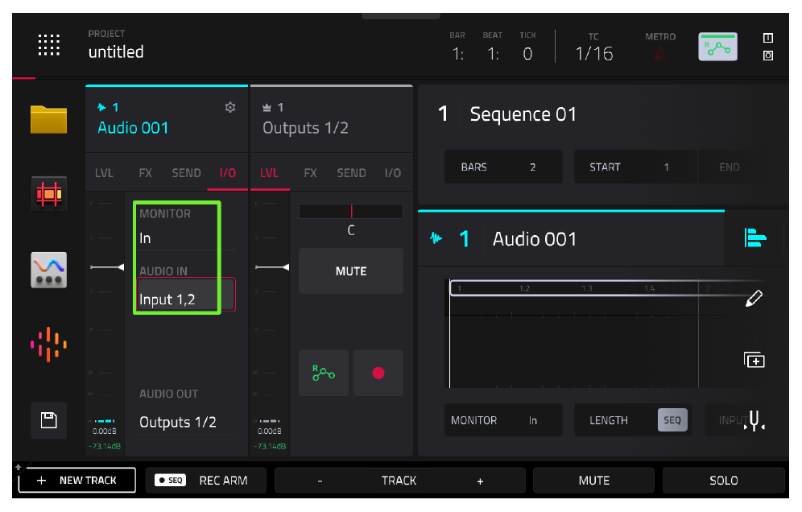
Task: Open the tuner fork icon
Action: click(754, 420)
